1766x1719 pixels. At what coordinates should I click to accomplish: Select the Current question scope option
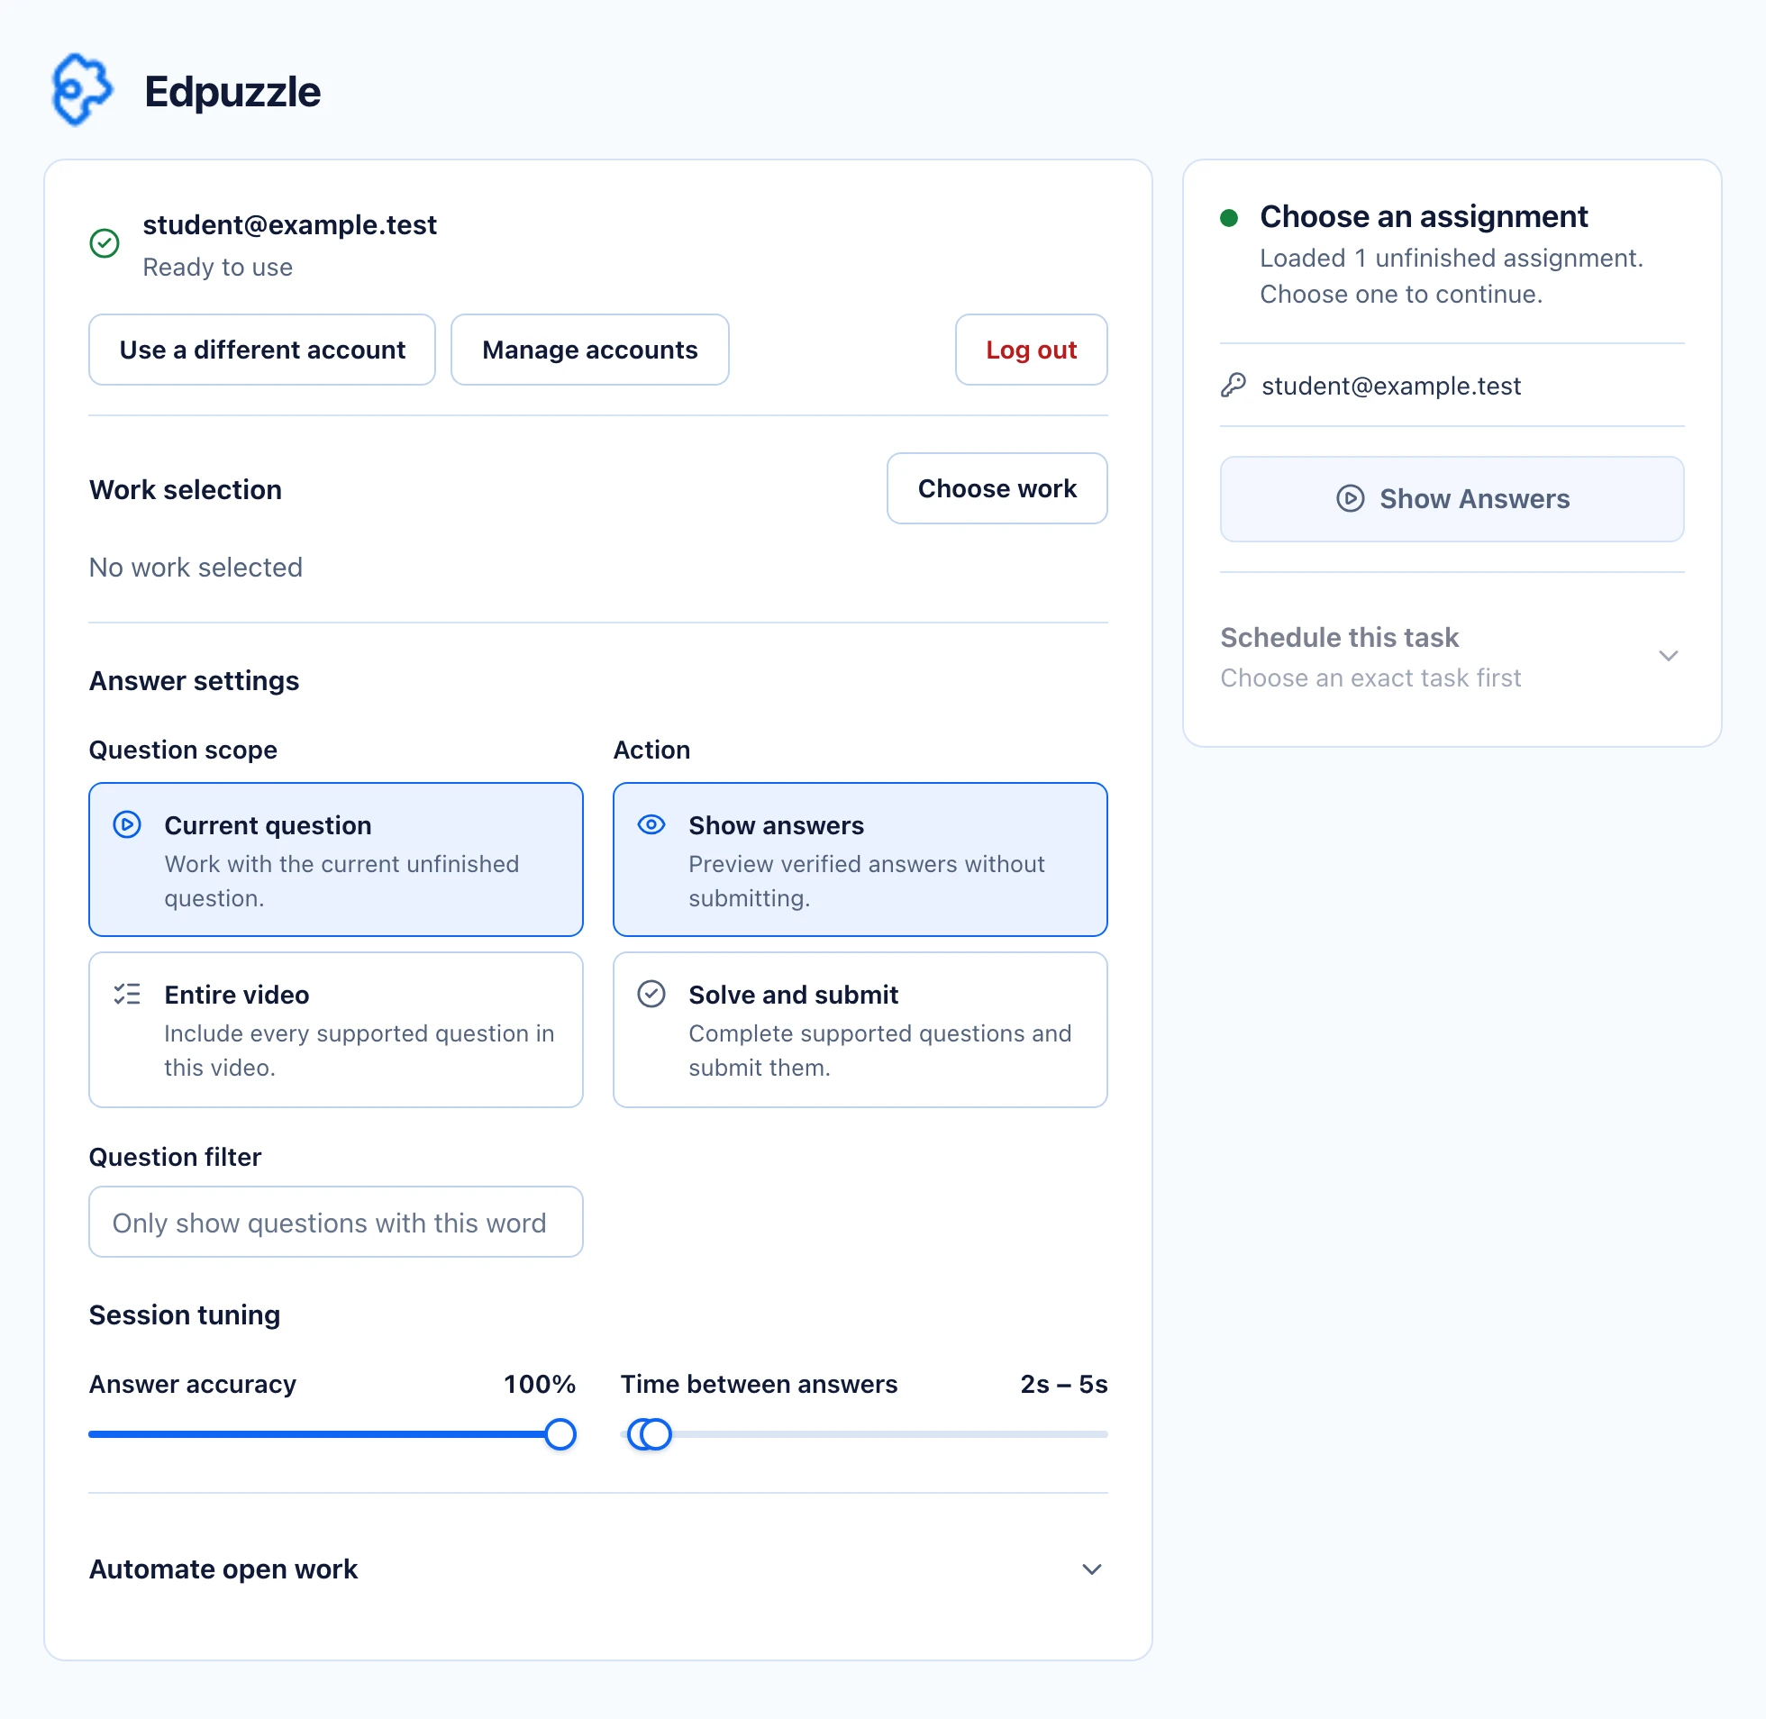[336, 859]
